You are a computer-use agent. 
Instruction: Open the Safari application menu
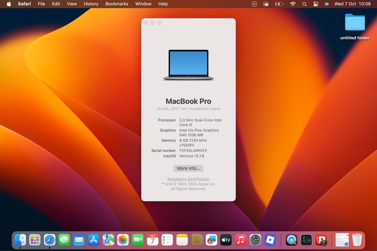coord(24,4)
